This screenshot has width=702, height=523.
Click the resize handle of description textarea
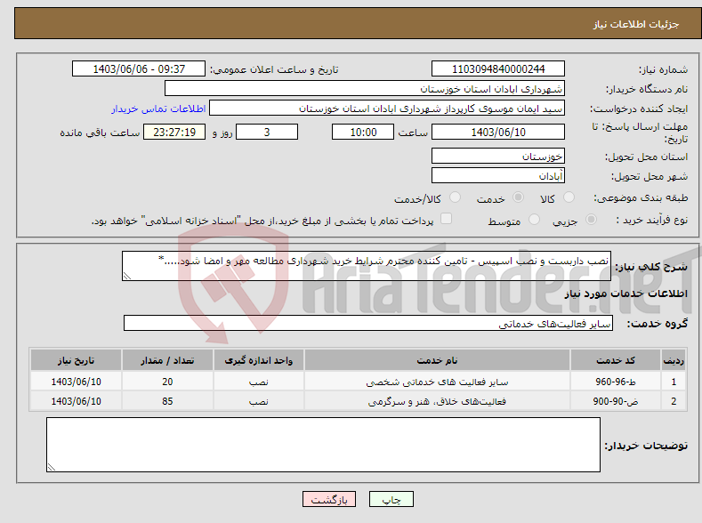point(127,276)
